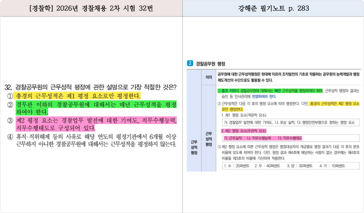Image resolution: width=364 pixels, height=213 pixels.
Task: Click the green-highlighted note '총경 이하의 경찰공무원에 대해서는 매년'
Action: [270, 91]
